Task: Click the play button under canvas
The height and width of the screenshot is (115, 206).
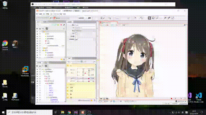Action: [181, 99]
